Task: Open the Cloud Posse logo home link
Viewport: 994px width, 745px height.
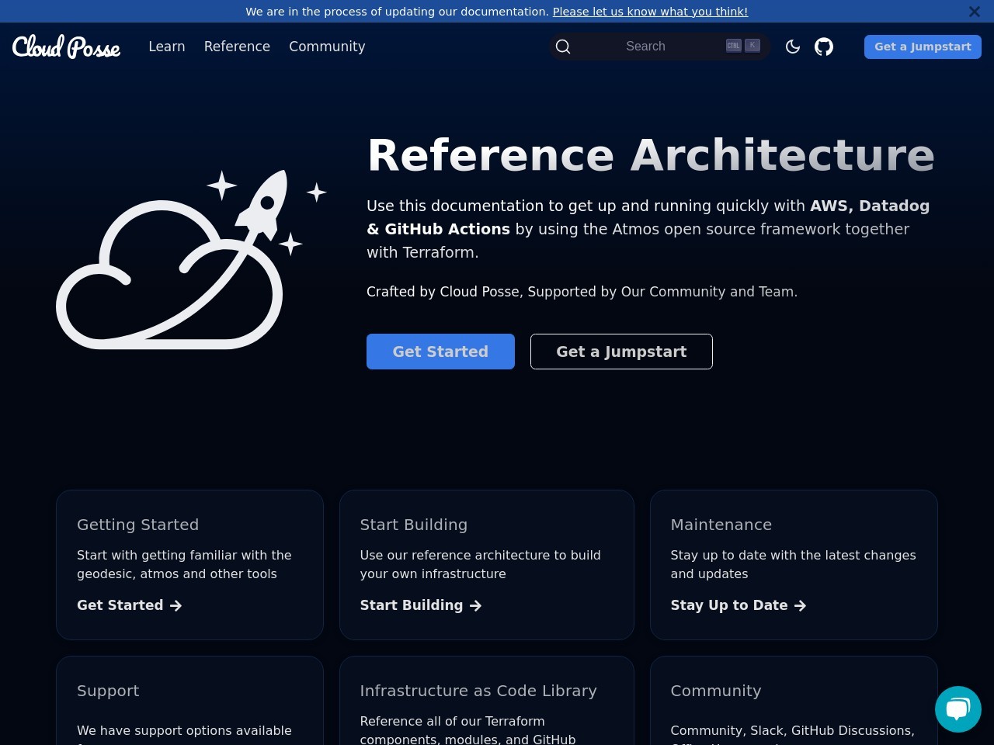Action: point(67,47)
